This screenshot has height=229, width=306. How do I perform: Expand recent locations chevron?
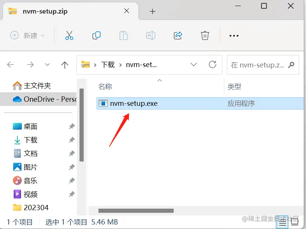47,64
